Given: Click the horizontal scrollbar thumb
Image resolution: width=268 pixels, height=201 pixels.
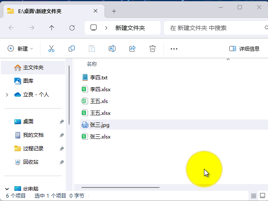Looking at the screenshot, I should click(121, 187).
